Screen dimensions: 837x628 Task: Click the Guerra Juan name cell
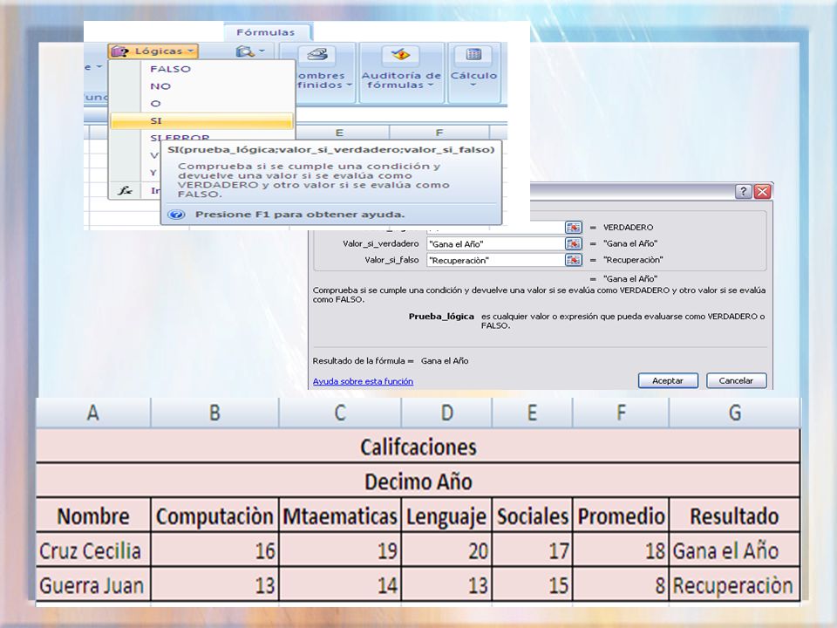point(93,584)
